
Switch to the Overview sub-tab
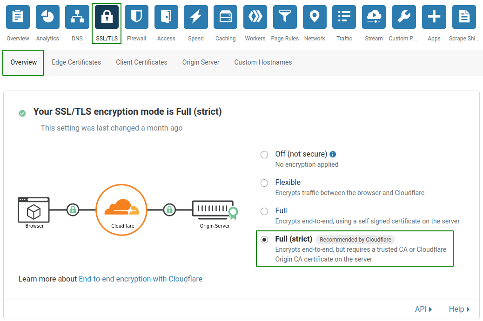(x=23, y=62)
